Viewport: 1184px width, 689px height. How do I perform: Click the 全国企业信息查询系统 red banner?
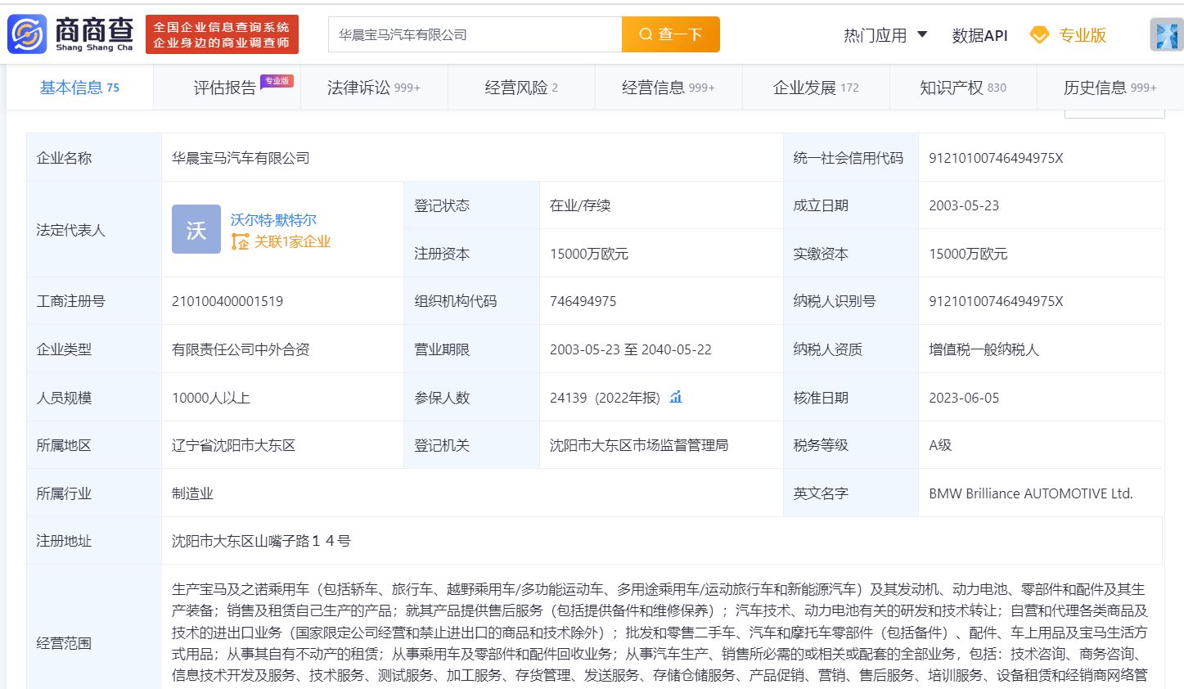tap(222, 34)
